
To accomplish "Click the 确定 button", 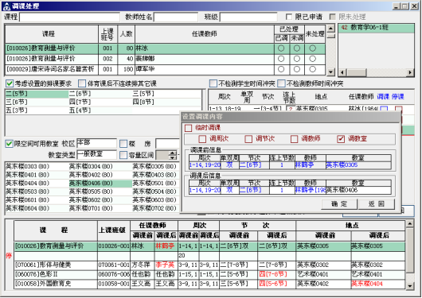I will point(339,204).
